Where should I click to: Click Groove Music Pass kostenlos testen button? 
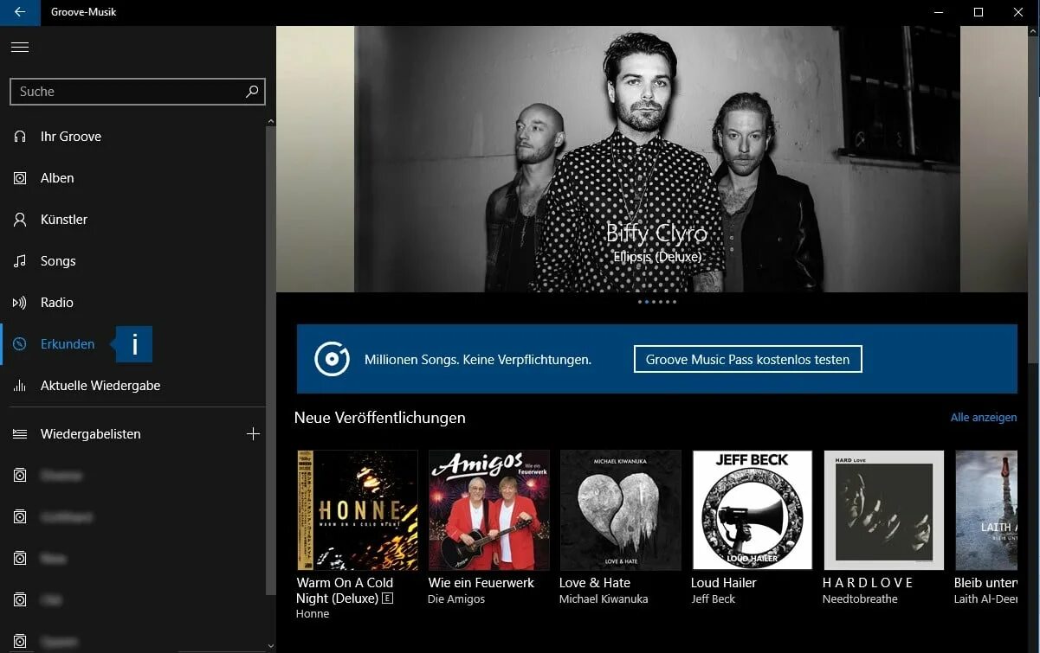(748, 359)
